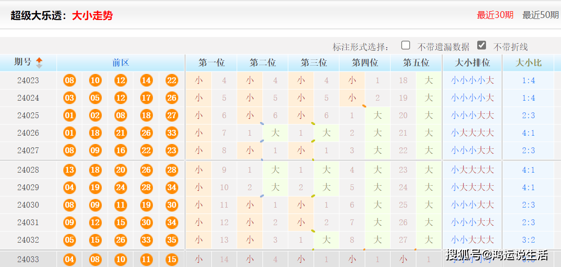Screen dimensions: 561x267
Task: Click ball 02 in row 24025
Action: point(95,115)
